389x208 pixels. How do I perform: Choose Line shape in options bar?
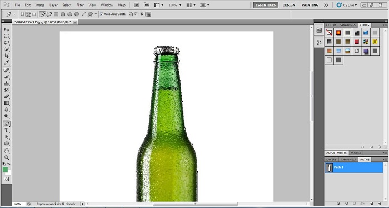coord(83,14)
